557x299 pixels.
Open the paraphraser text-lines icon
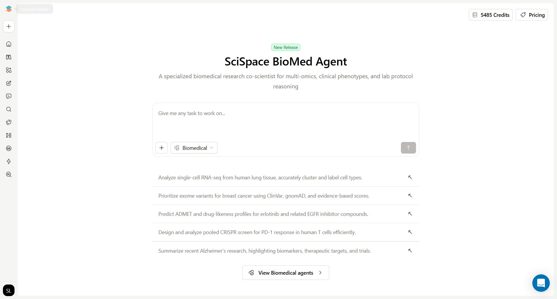(x=9, y=135)
